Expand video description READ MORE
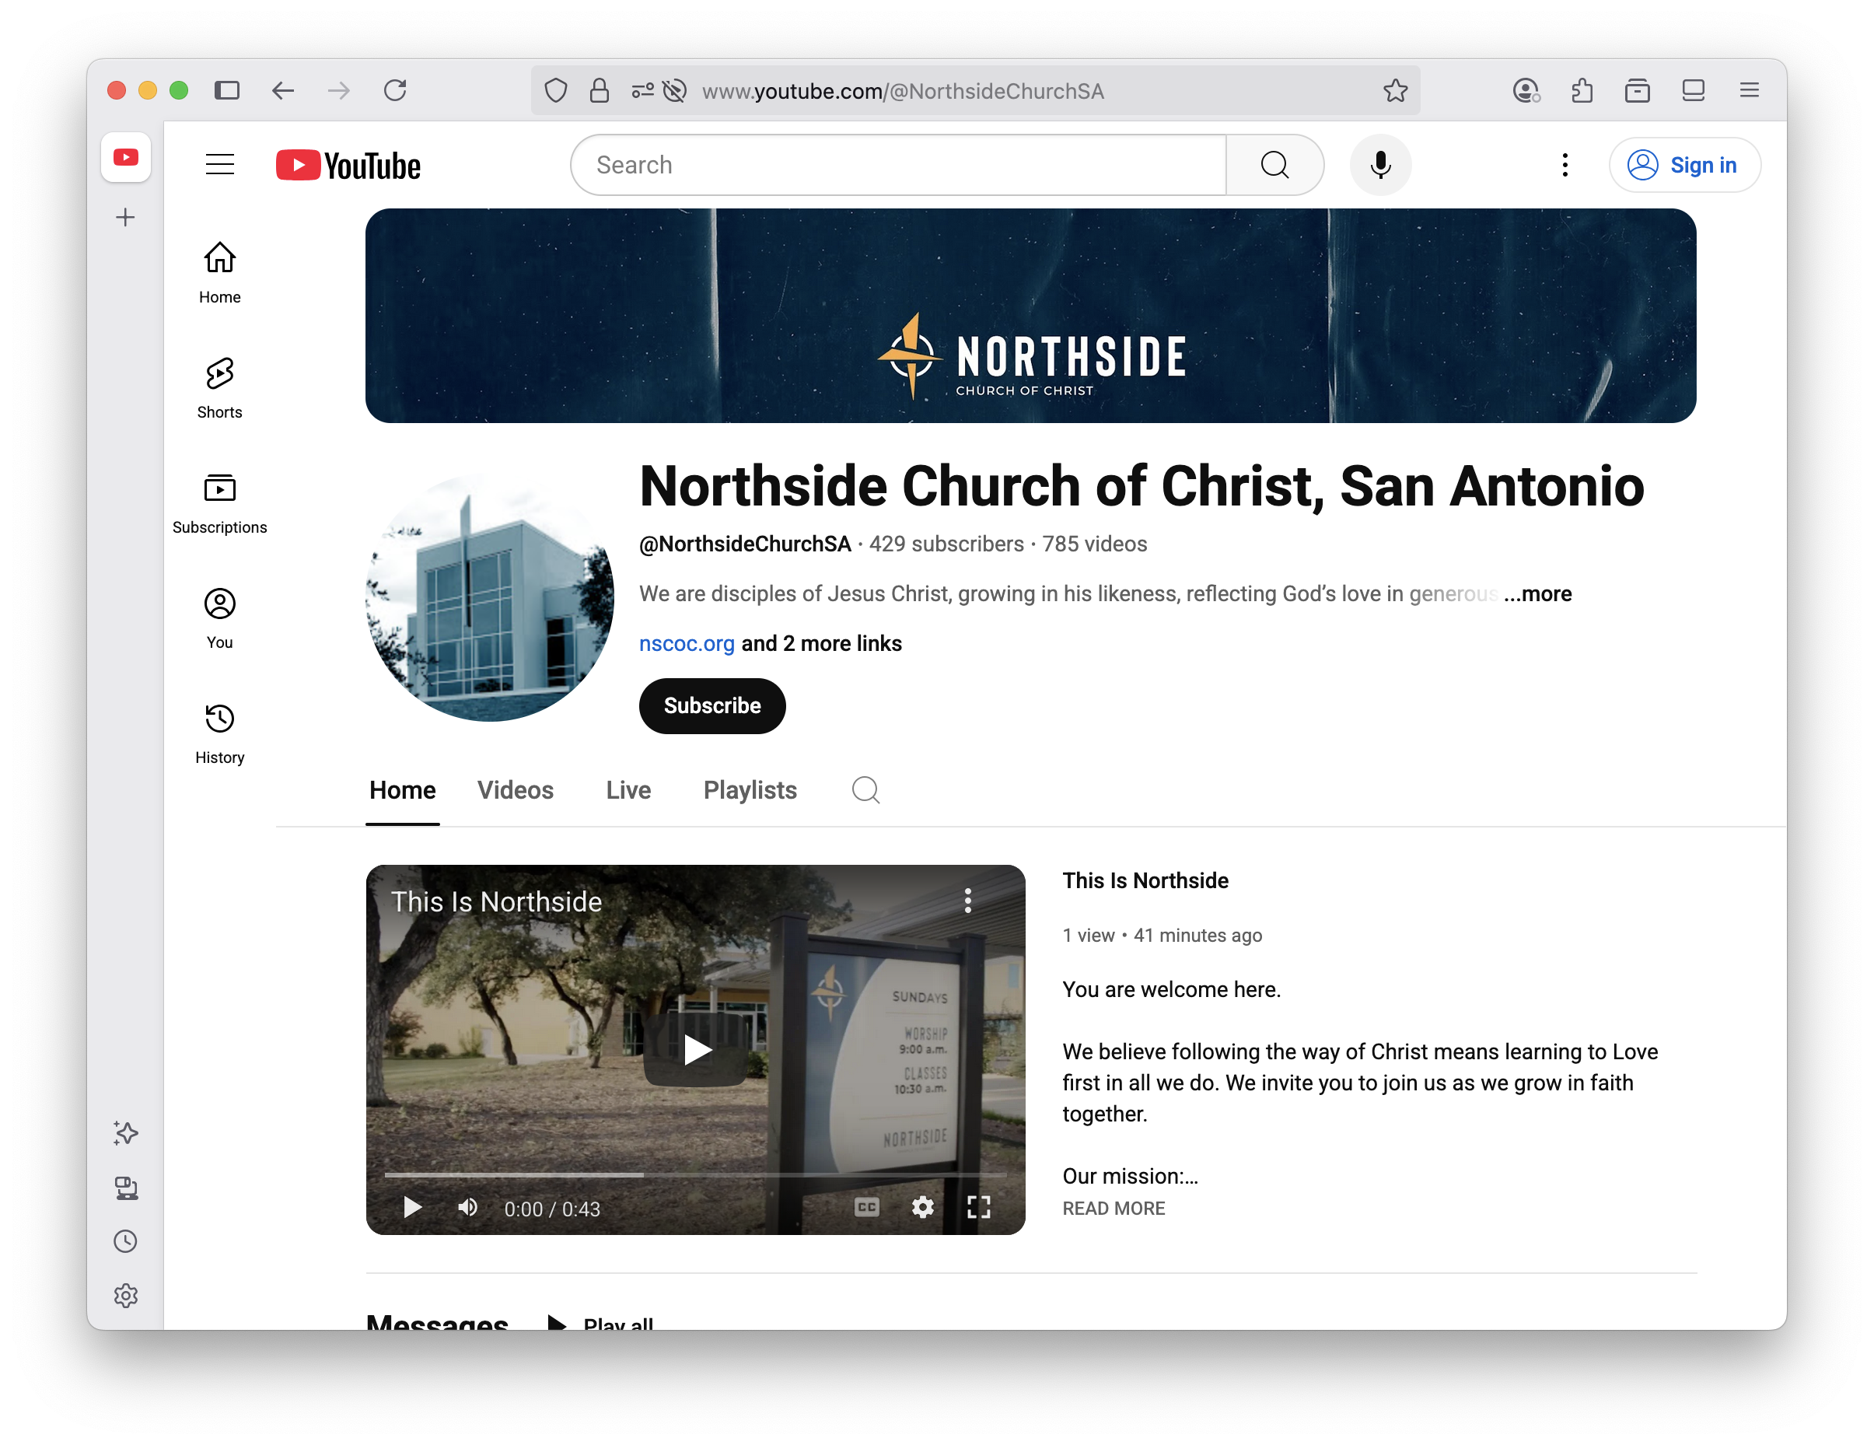This screenshot has height=1445, width=1874. (1113, 1208)
